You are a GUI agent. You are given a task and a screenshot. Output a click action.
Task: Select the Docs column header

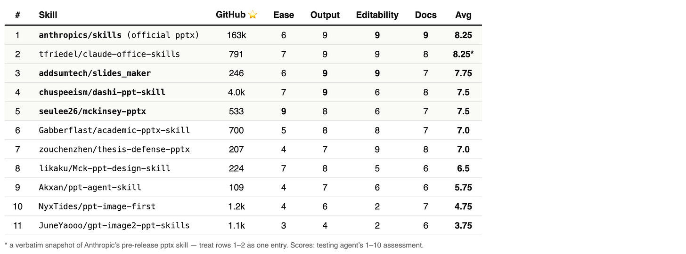coord(425,15)
